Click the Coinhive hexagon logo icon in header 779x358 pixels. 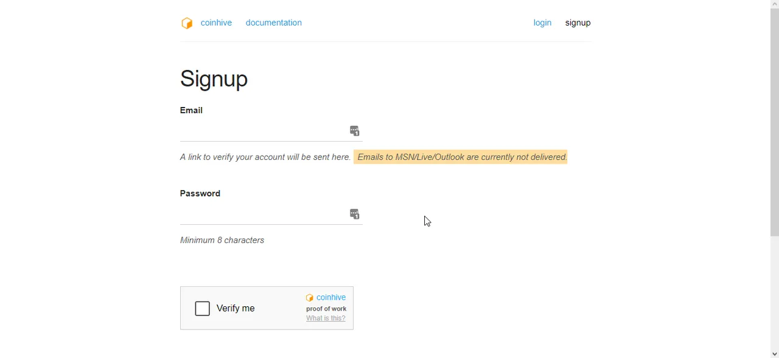(x=187, y=23)
